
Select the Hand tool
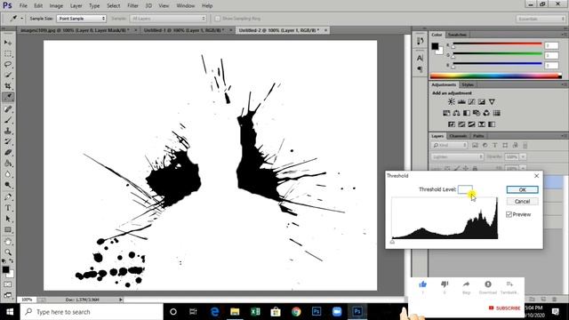coord(8,241)
